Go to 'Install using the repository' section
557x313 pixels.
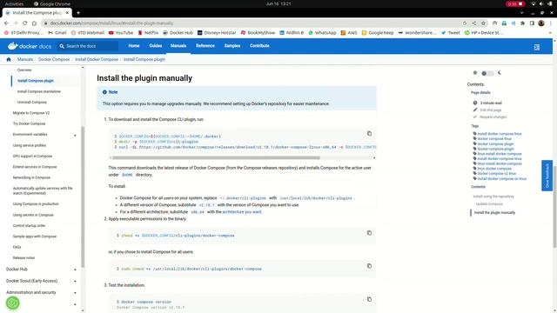pyautogui.click(x=493, y=196)
